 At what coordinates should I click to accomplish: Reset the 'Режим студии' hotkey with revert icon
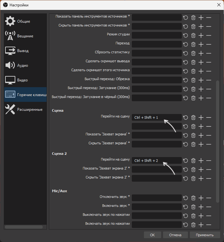185,35
